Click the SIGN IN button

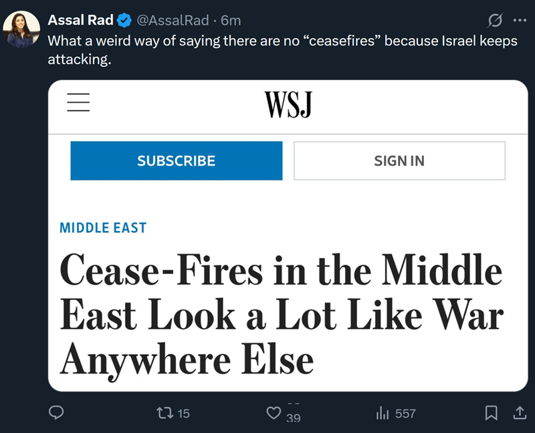click(x=399, y=161)
